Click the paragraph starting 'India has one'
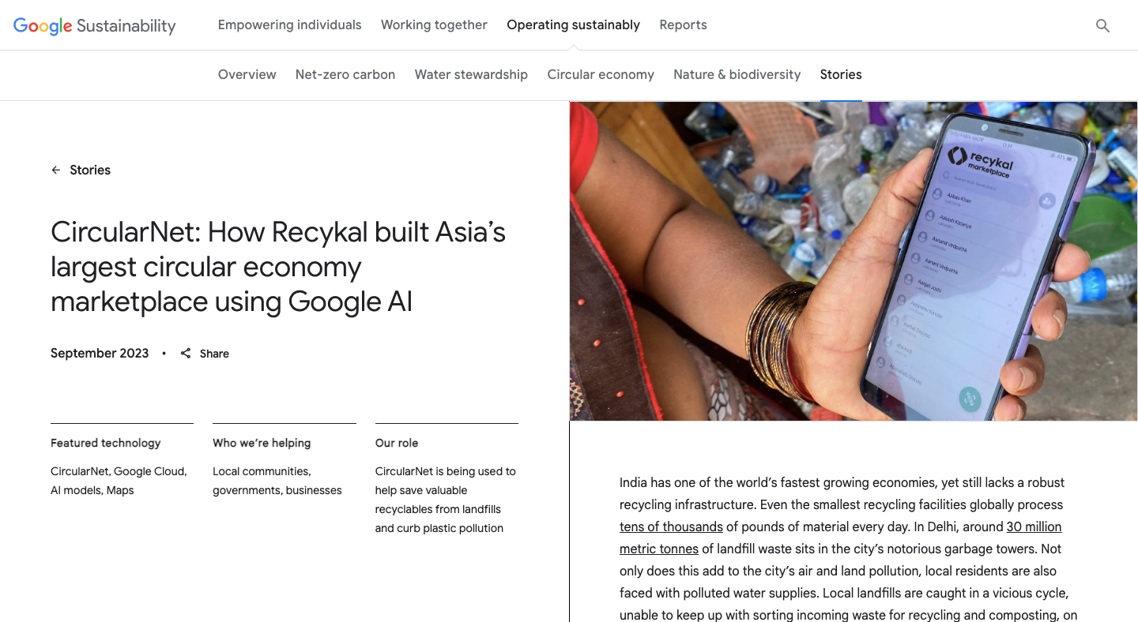 [849, 549]
